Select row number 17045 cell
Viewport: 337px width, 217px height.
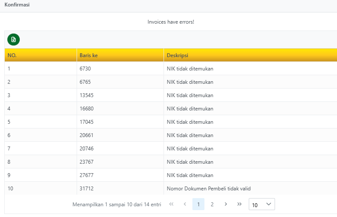[120, 122]
